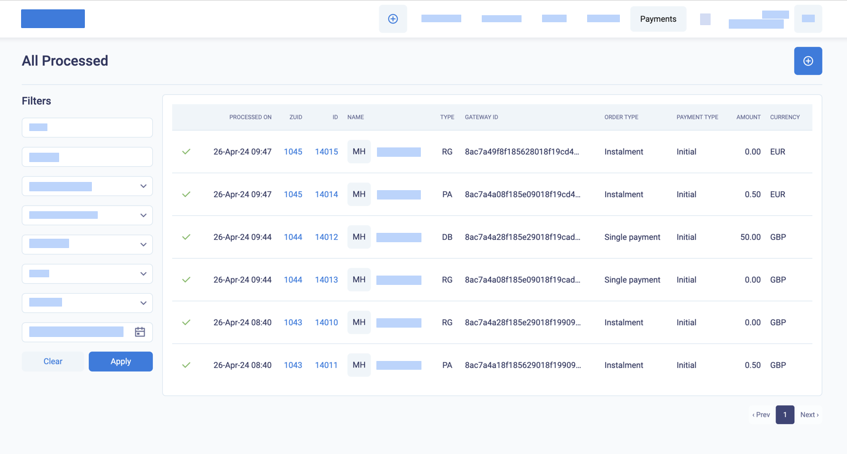Expand the first filter dropdown
Viewport: 847px width, 454px height.
coord(87,186)
